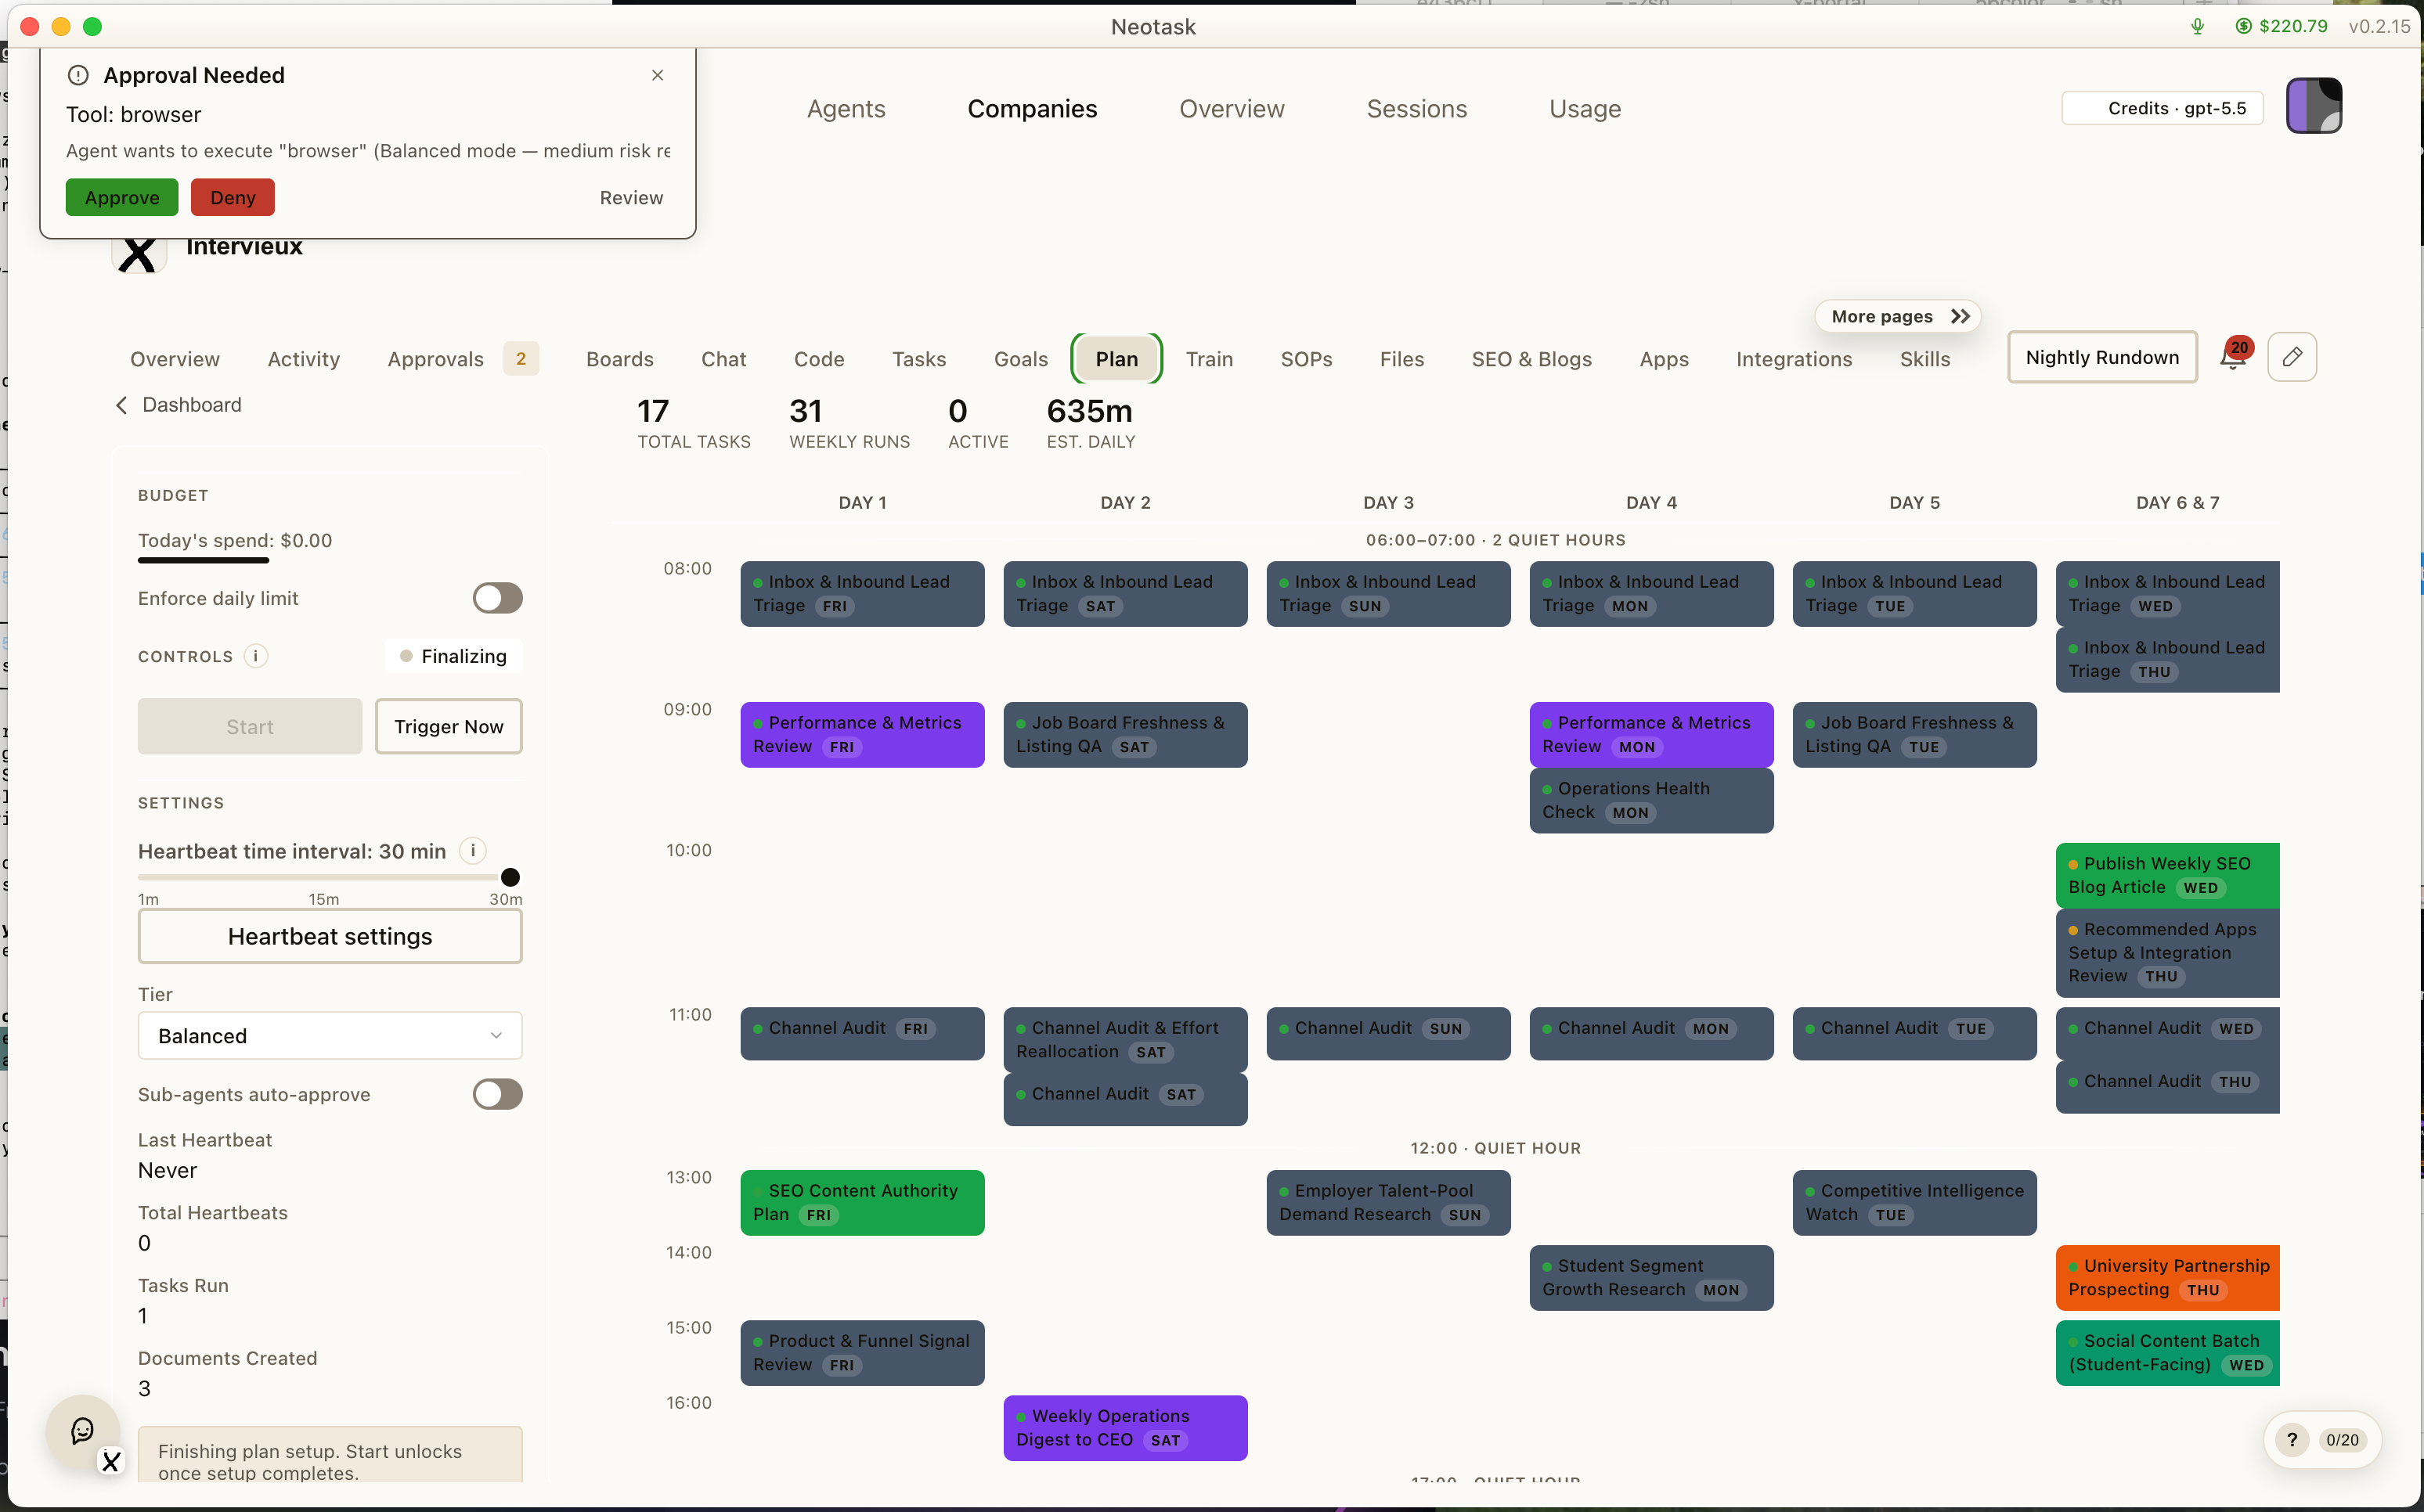Click double-chevron icon in More pages
Viewport: 2424px width, 1512px height.
(1960, 316)
